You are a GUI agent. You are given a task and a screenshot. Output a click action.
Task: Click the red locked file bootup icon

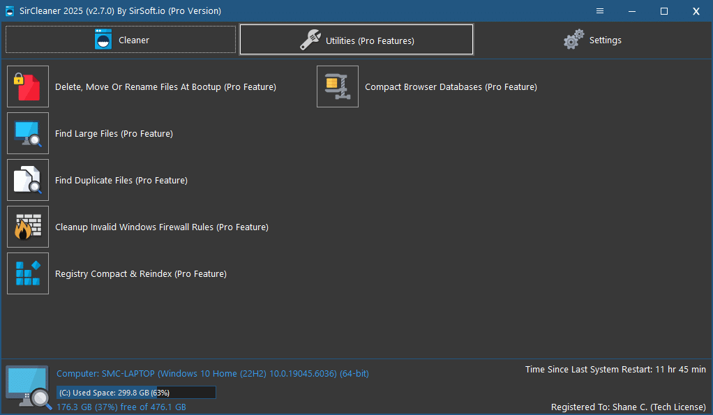click(x=28, y=86)
